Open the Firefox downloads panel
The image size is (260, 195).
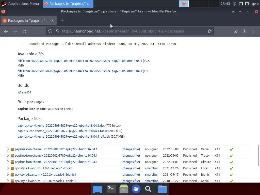245,31
